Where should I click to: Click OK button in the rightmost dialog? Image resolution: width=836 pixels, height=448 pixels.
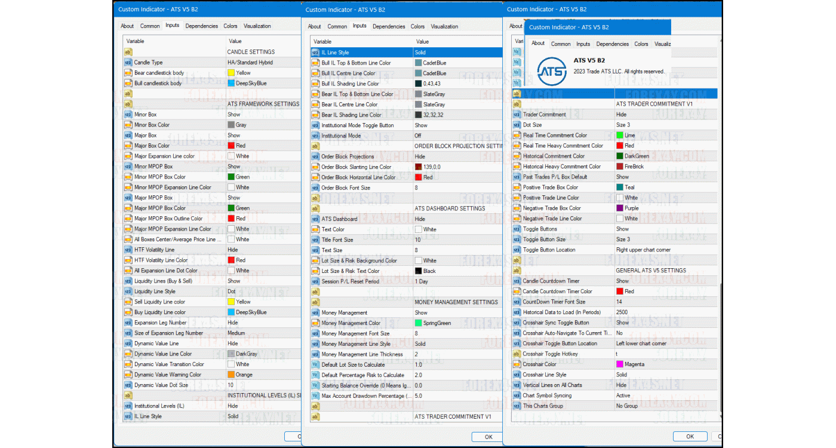coord(690,437)
